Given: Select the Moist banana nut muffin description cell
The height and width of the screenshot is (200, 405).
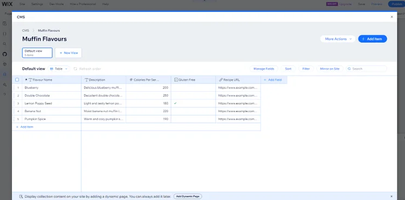Looking at the screenshot, I should pyautogui.click(x=103, y=111).
